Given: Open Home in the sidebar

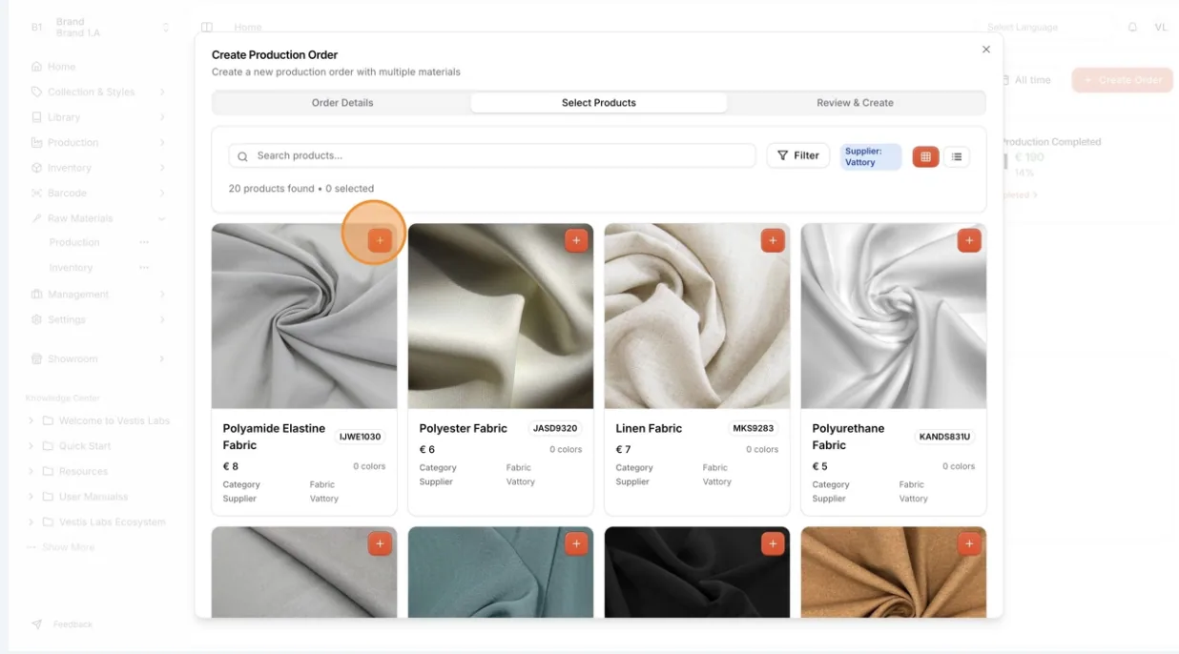Looking at the screenshot, I should (61, 67).
